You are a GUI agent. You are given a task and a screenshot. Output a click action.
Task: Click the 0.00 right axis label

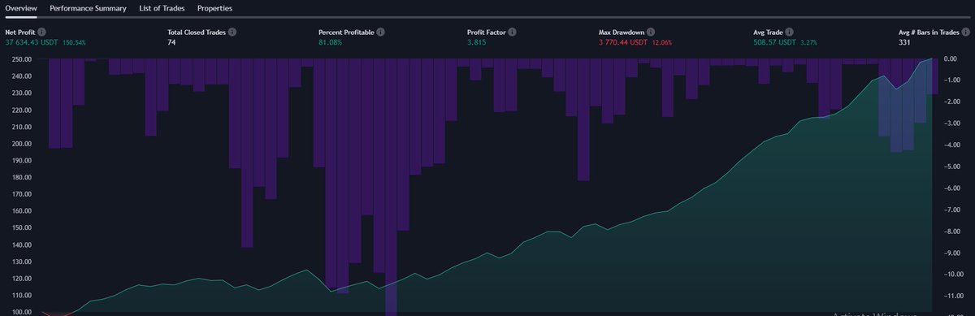point(951,59)
